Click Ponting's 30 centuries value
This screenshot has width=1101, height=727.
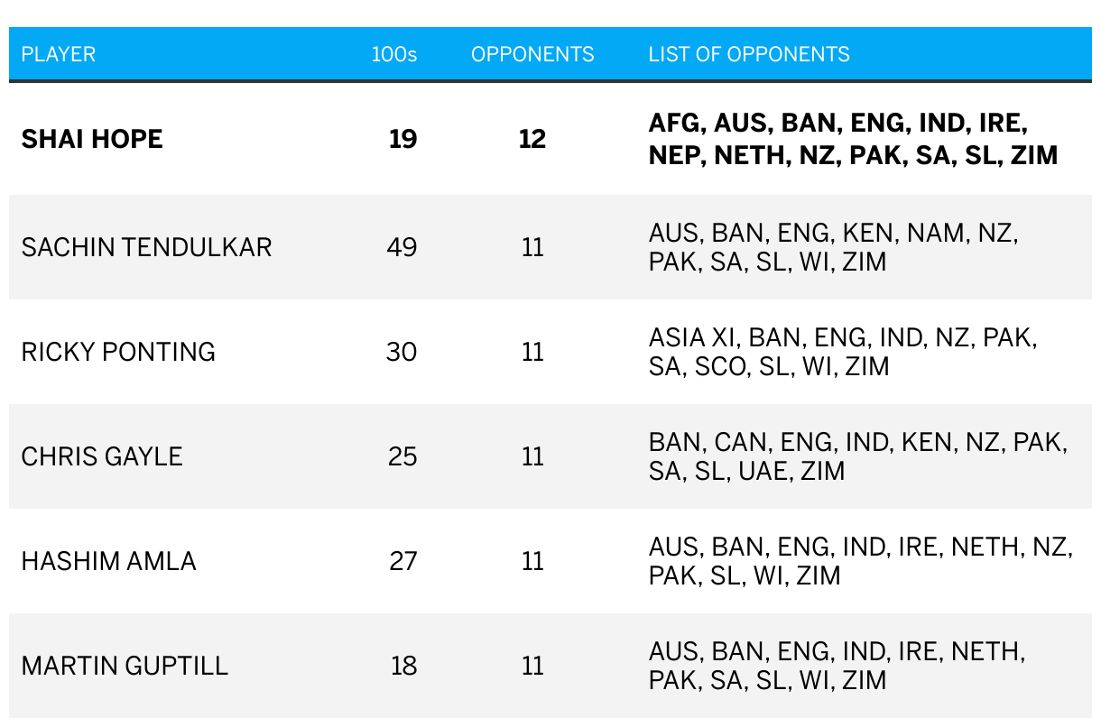[402, 352]
